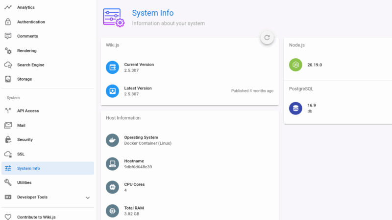
Task: Click the Utilities wrench icon
Action: (8, 182)
